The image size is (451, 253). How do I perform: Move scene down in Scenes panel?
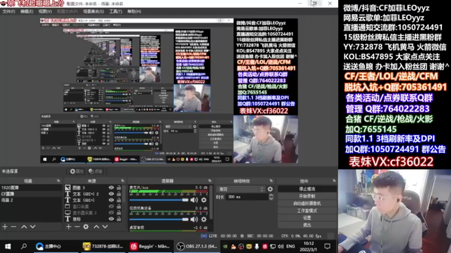coord(33,227)
